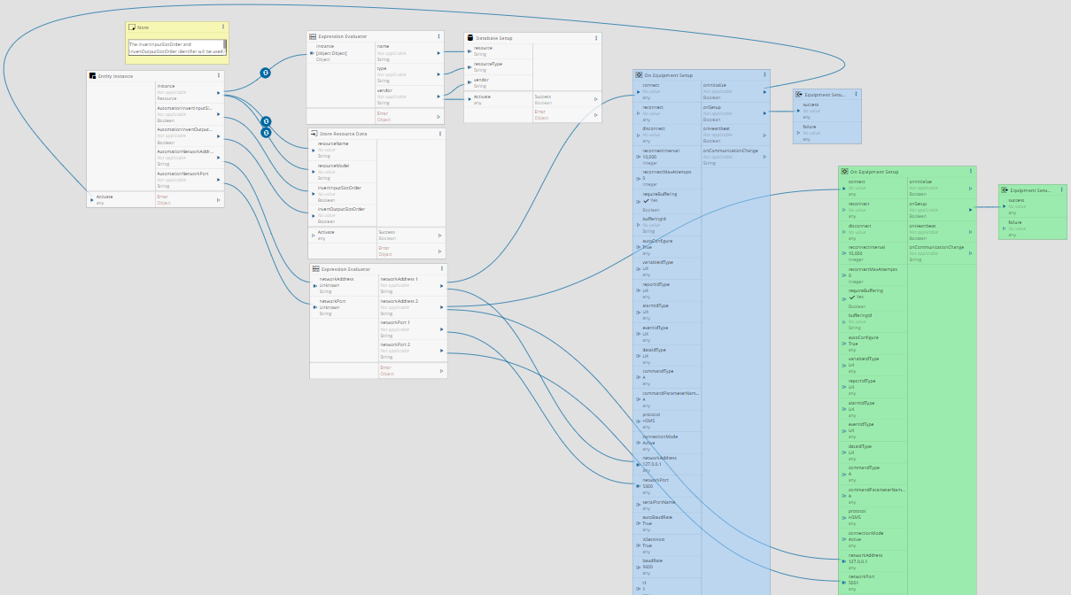Toggle requireBuffering check in green Equipment Setup

[852, 297]
